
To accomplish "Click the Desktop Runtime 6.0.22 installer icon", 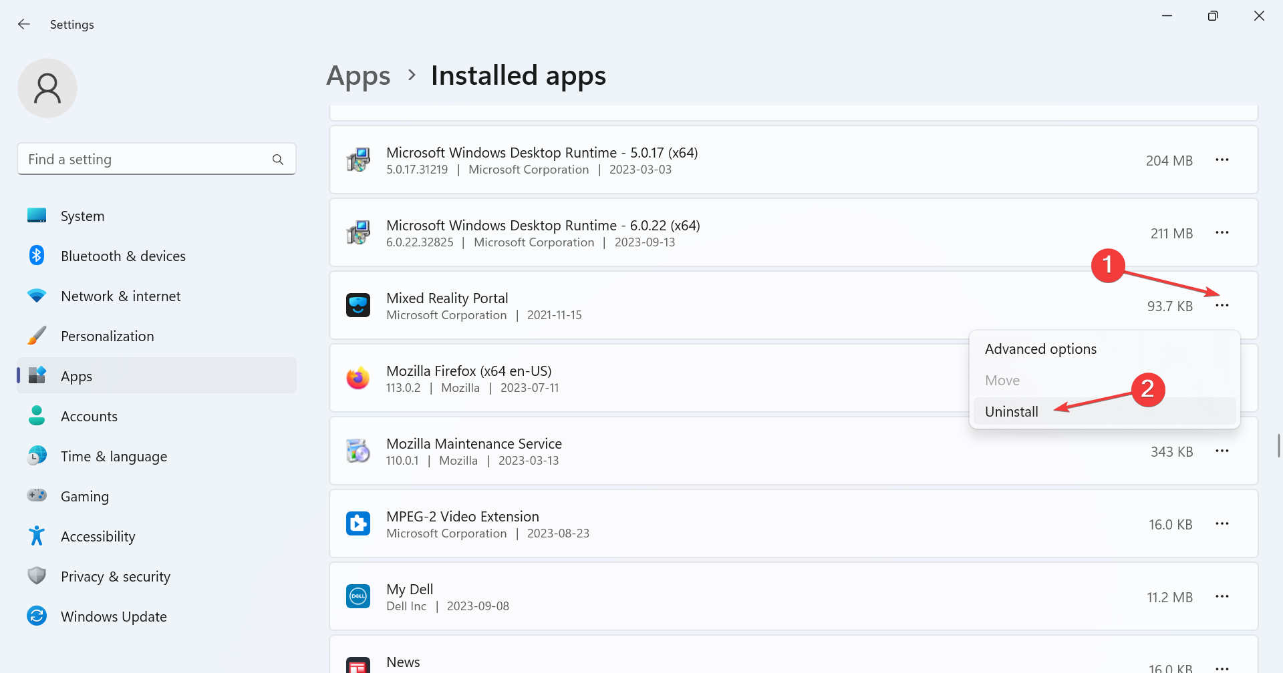I will coord(358,232).
